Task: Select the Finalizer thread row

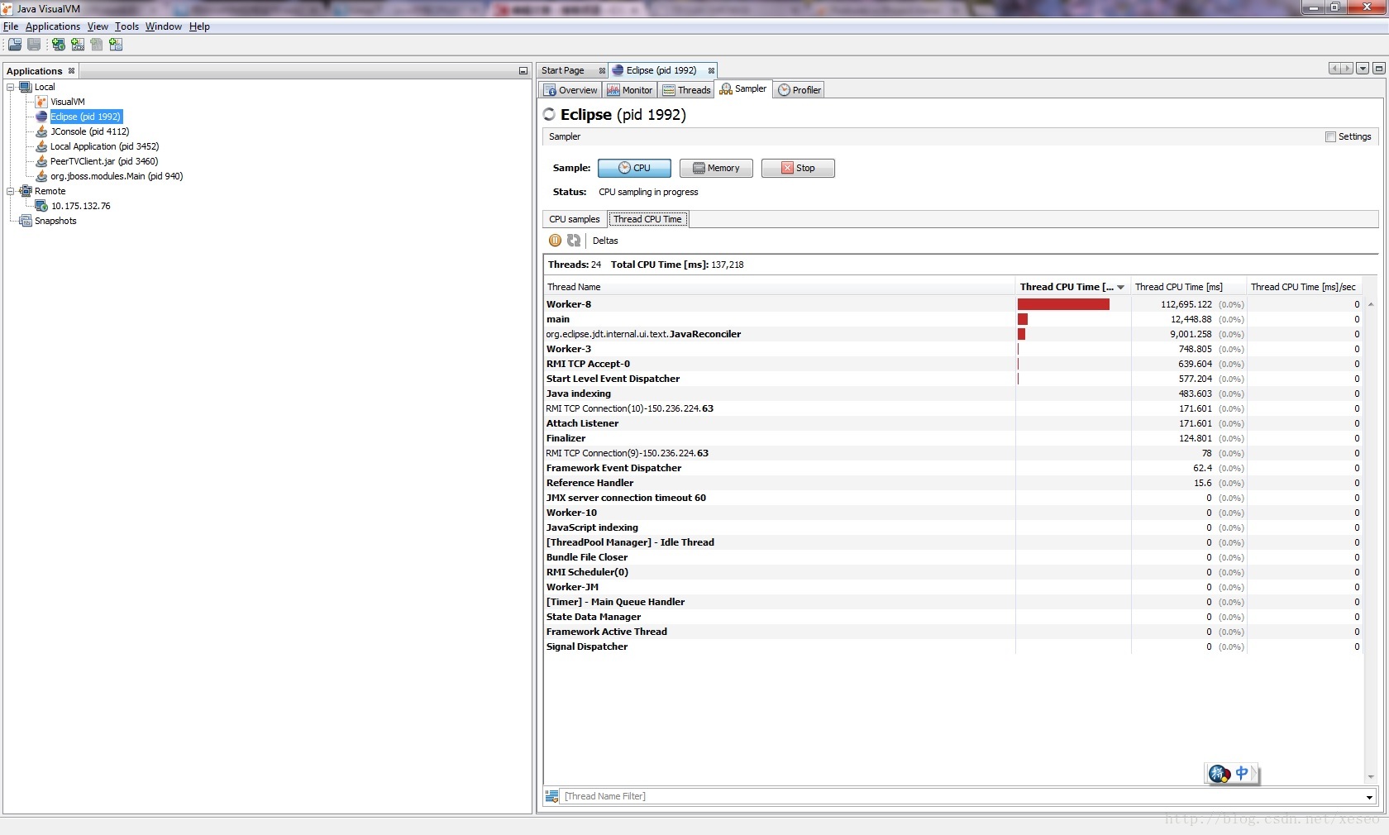Action: click(x=952, y=438)
